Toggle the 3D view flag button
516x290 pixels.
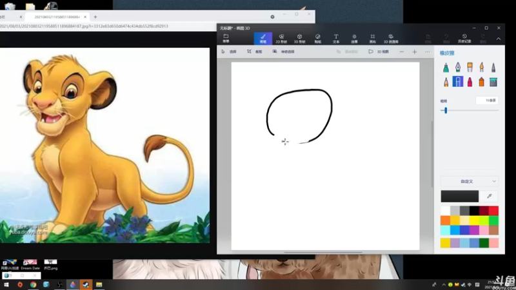pyautogui.click(x=379, y=52)
